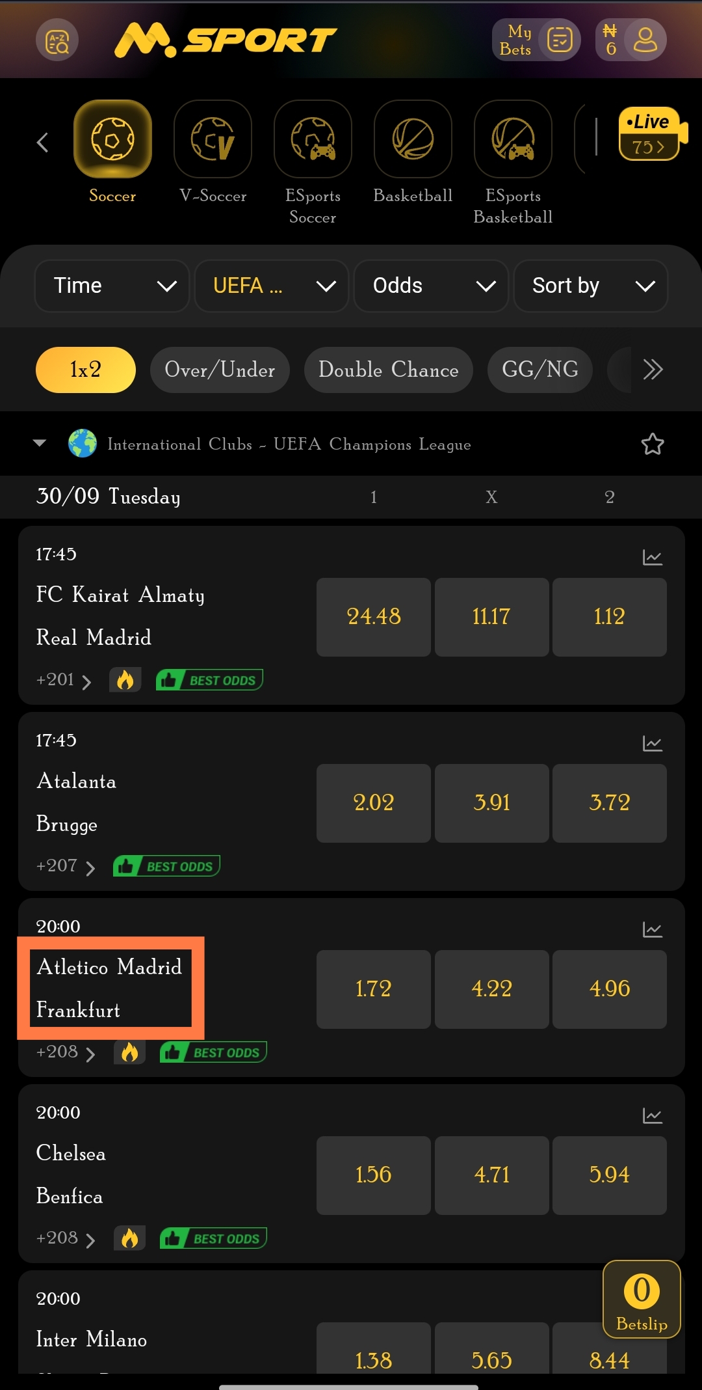
Task: Open the A-Z search icon
Action: tap(57, 41)
